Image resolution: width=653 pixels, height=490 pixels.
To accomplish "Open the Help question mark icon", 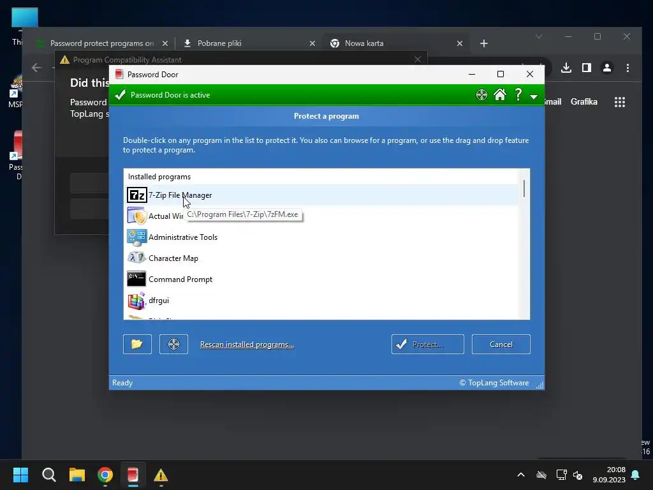I will click(x=518, y=94).
